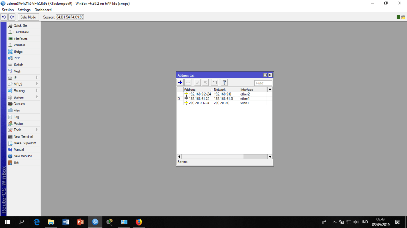Click the blue plus Add address button
407x228 pixels.
(180, 82)
